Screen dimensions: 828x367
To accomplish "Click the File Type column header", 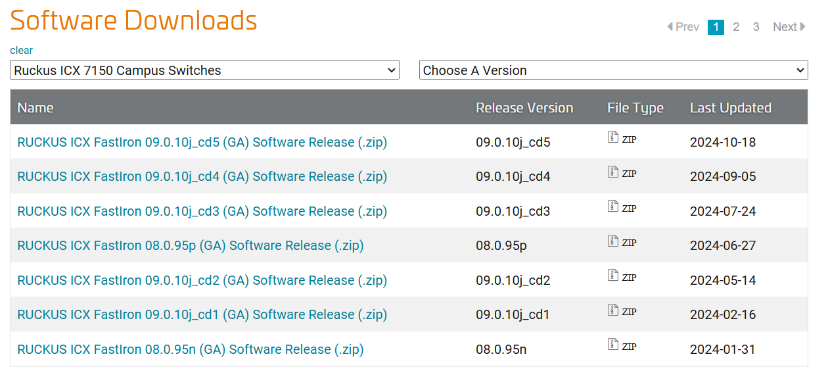I will coord(635,108).
